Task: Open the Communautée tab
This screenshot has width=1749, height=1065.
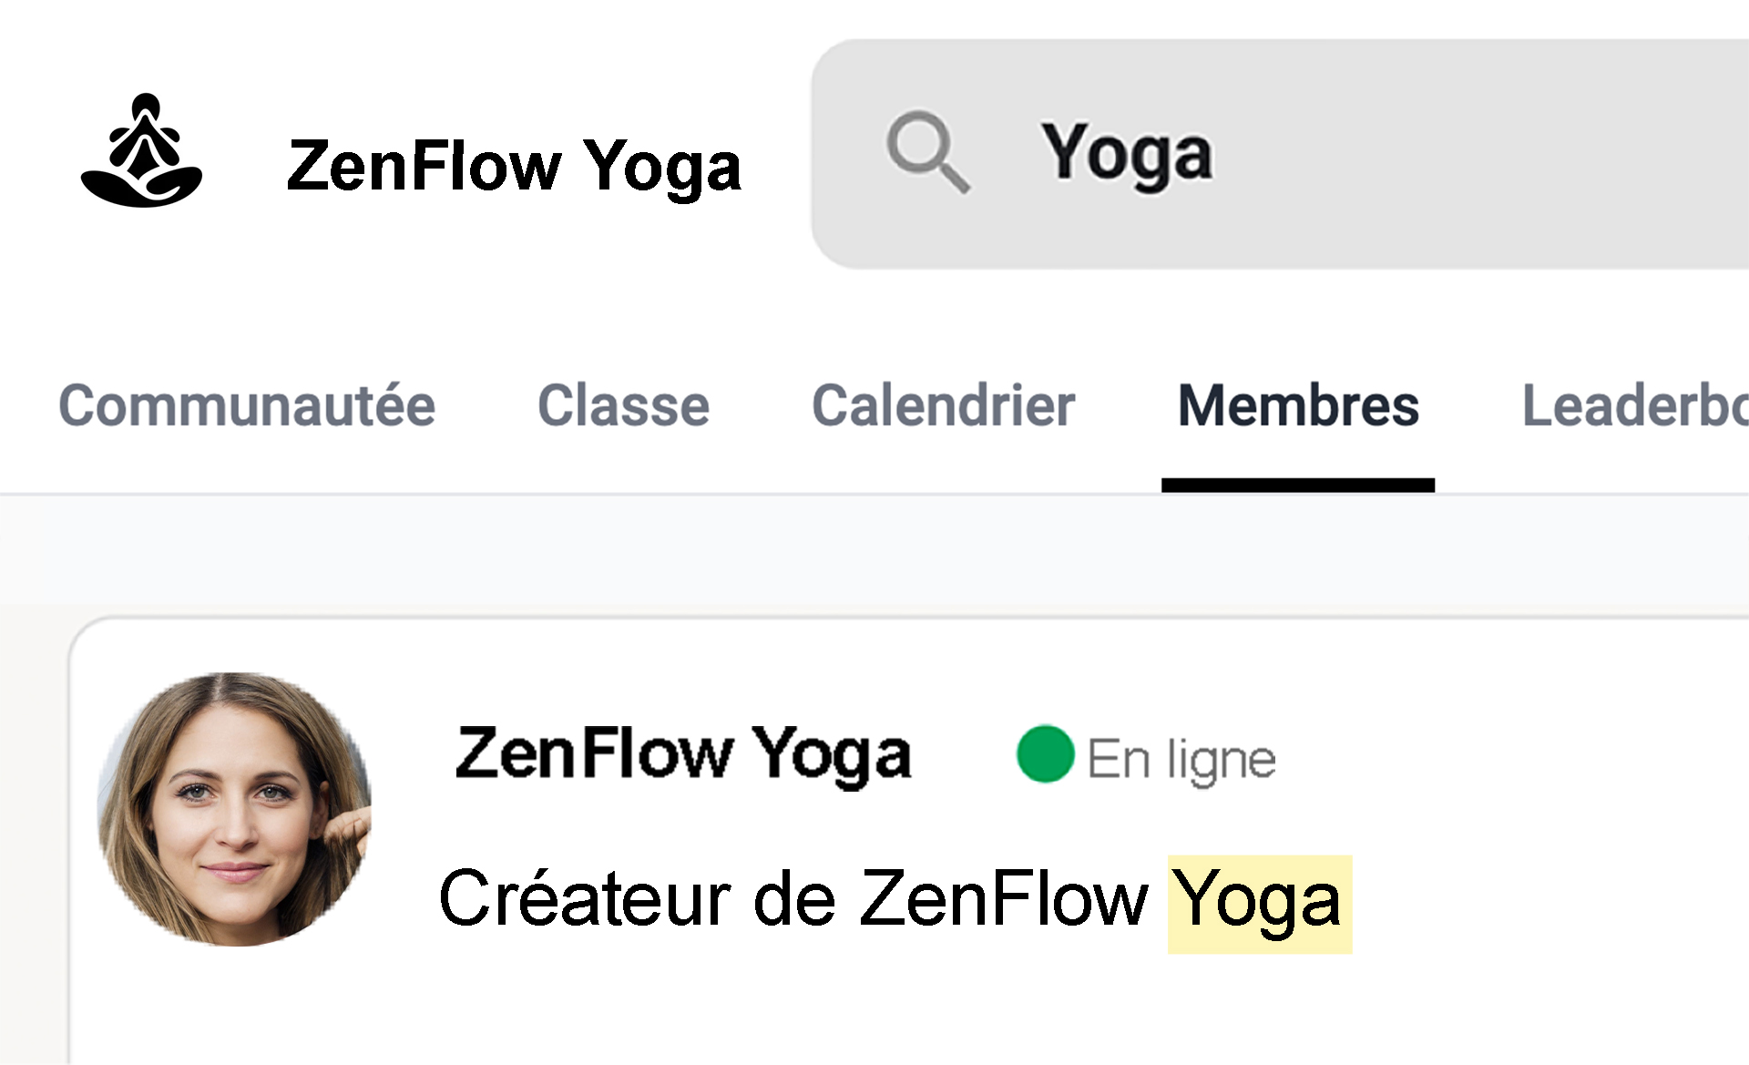Action: [x=247, y=405]
